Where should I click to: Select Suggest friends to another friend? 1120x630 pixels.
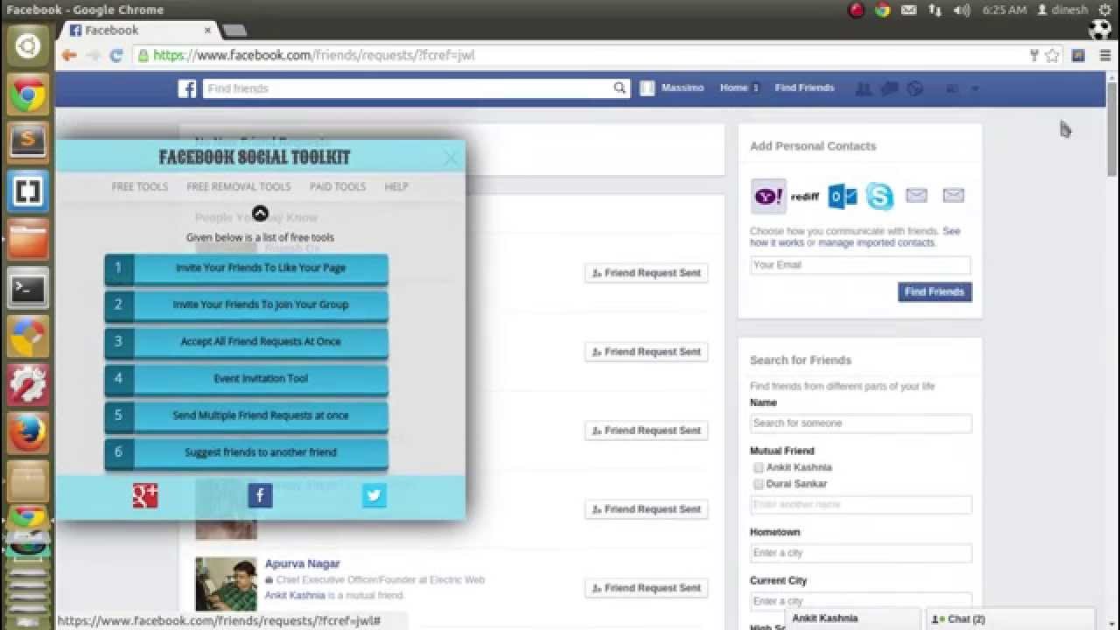tap(246, 452)
